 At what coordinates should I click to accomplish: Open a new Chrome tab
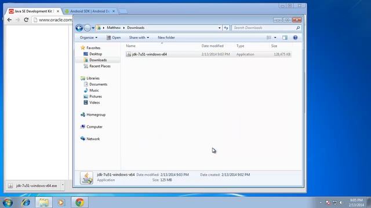tap(122, 12)
